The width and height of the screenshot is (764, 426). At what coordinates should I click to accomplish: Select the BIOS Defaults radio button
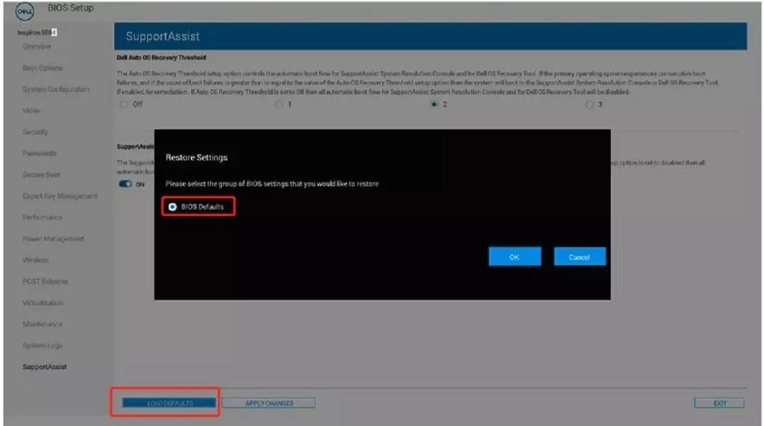(173, 207)
